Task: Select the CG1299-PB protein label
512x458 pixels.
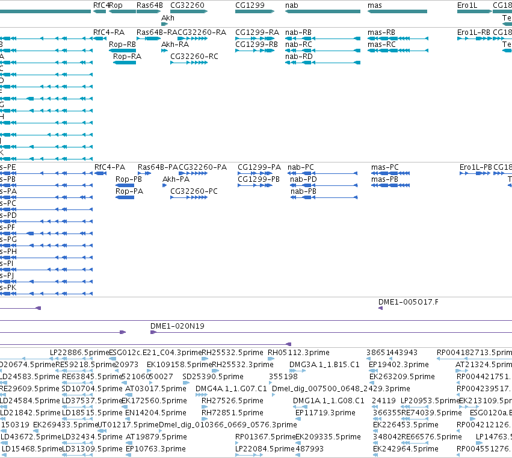Action: pos(259,179)
